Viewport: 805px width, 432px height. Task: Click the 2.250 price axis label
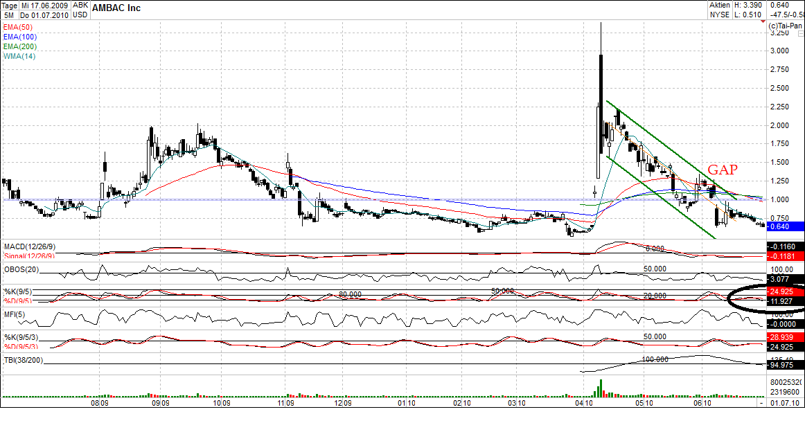[779, 107]
